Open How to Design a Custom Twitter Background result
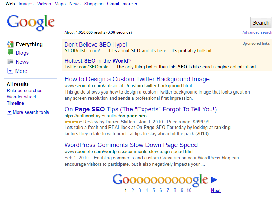The width and height of the screenshot is (277, 199). point(137,79)
